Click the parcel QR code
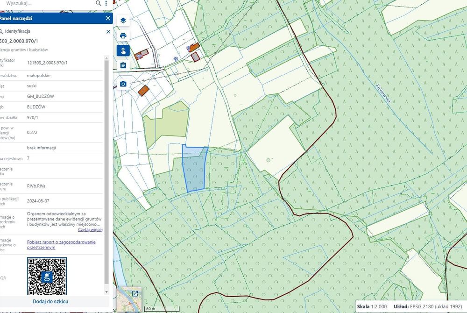Image resolution: width=467 pixels, height=313 pixels. tap(47, 277)
